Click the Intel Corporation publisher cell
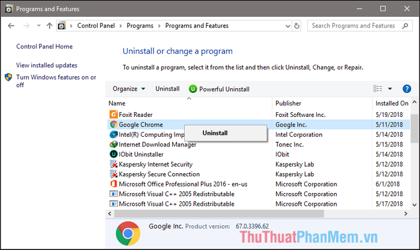Screen dimensions: 420x250 [299, 135]
